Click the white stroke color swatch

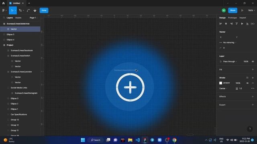coord(220,83)
